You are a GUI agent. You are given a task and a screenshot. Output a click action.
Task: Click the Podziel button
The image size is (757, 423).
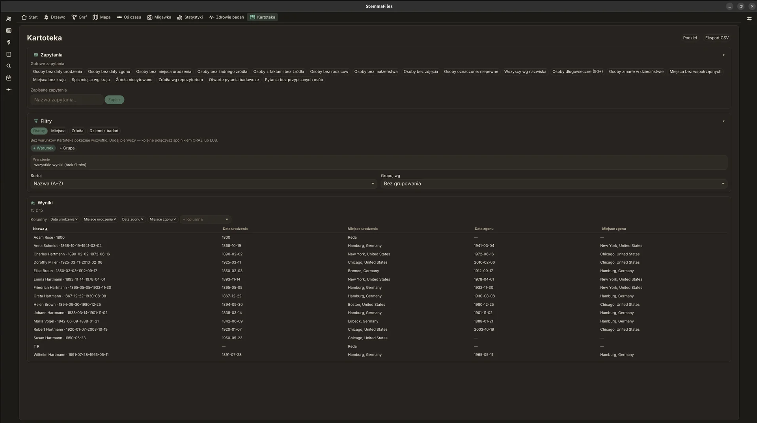click(x=690, y=38)
